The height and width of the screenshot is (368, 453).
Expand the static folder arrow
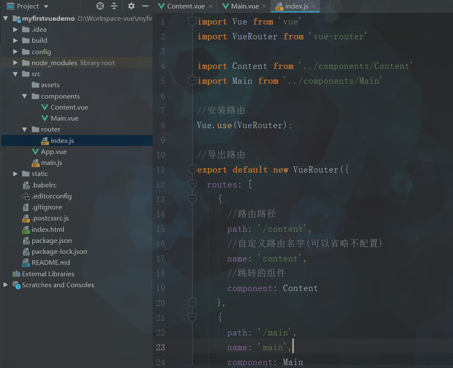pos(15,174)
